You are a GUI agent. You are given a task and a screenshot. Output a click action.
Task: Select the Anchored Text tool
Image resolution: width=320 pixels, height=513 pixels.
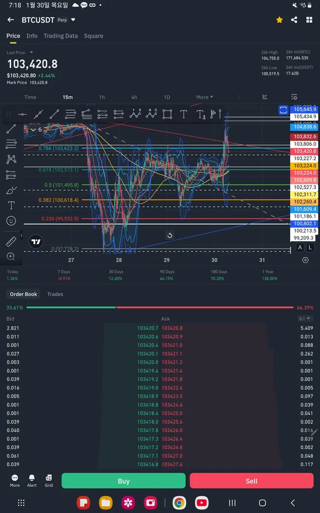click(201, 114)
